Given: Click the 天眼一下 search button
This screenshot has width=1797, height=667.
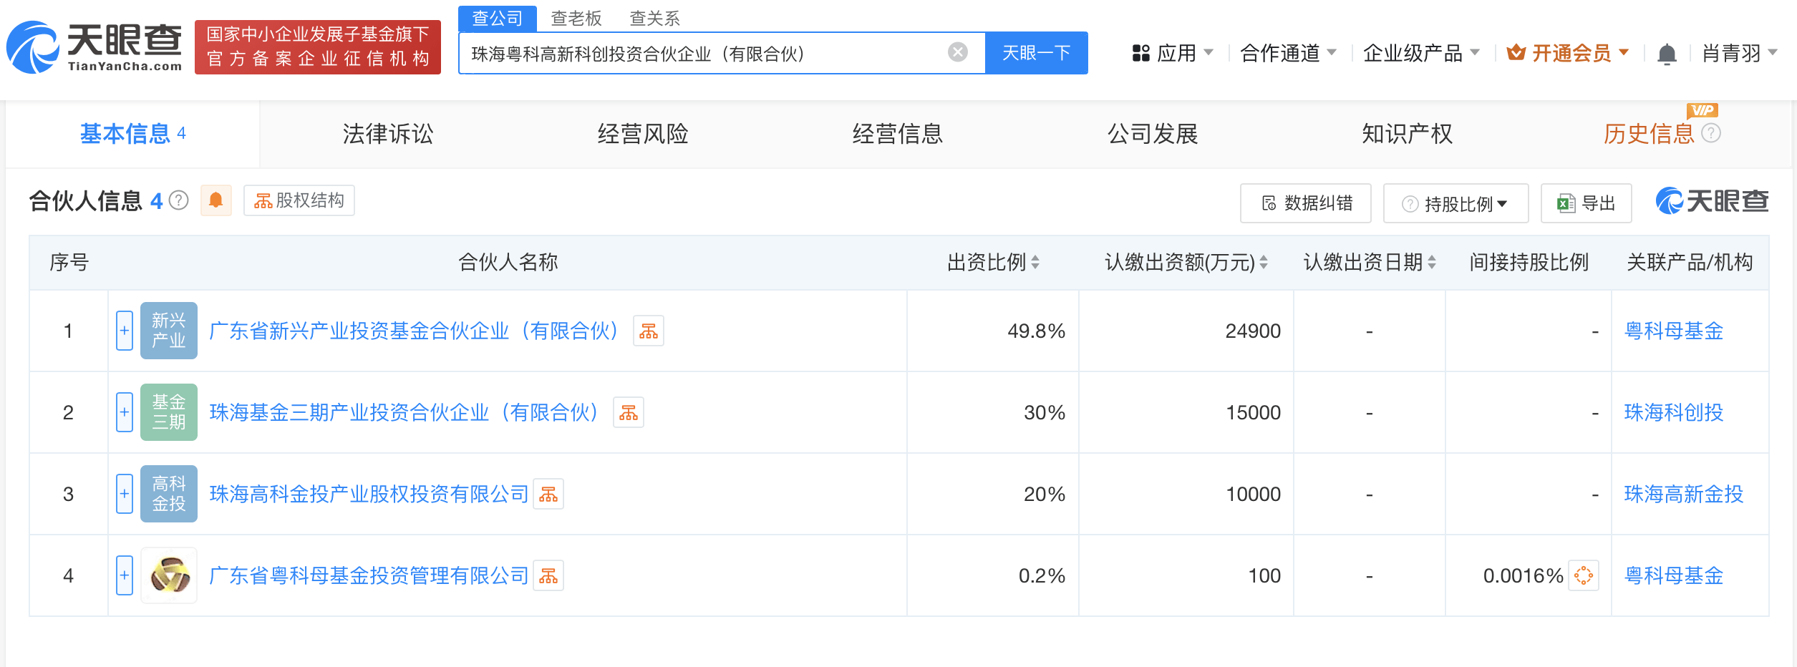Looking at the screenshot, I should pyautogui.click(x=1036, y=52).
